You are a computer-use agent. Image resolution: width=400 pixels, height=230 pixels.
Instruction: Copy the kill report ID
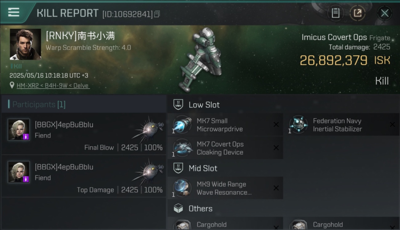click(x=157, y=14)
